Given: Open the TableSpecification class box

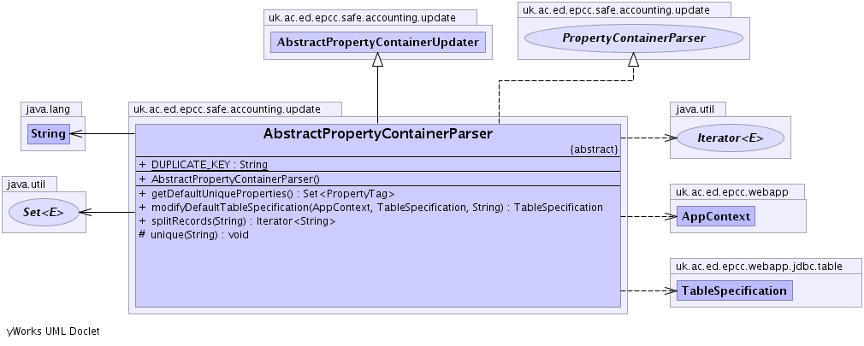Looking at the screenshot, I should point(734,290).
